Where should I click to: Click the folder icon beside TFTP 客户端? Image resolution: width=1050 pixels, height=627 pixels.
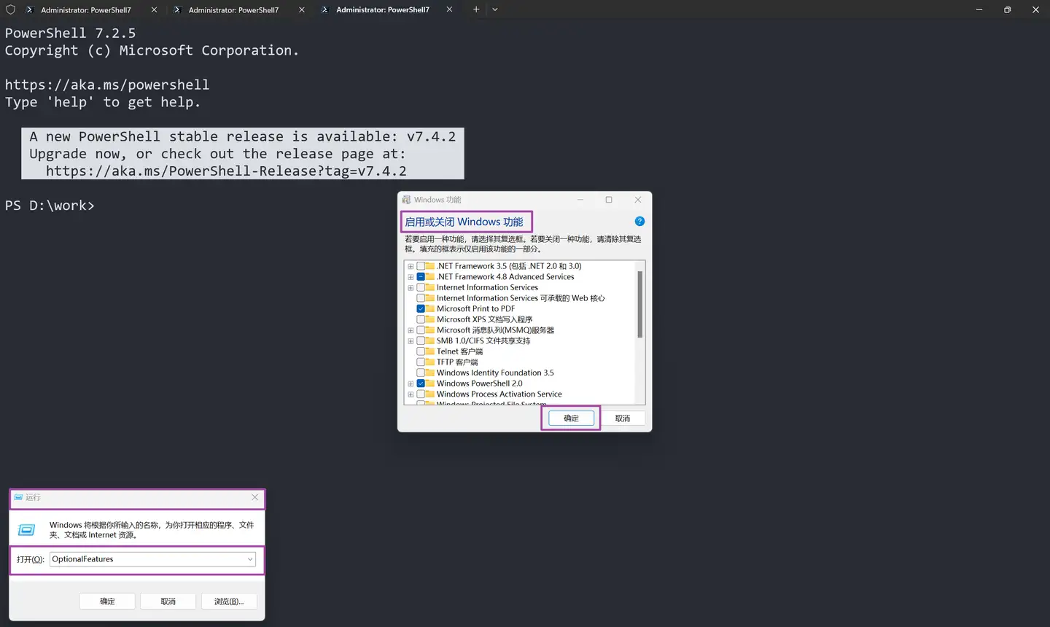[430, 362]
